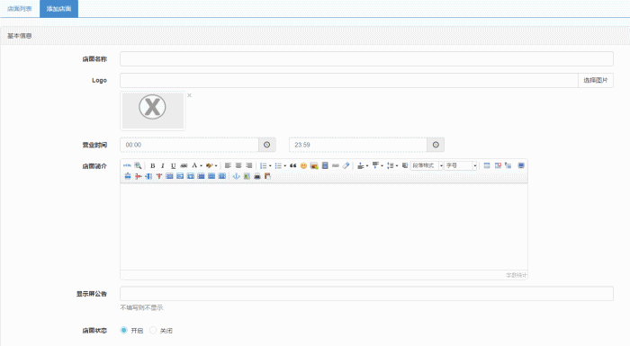
Task: Click the anchor icon in the editor toolbar
Action: 236,176
